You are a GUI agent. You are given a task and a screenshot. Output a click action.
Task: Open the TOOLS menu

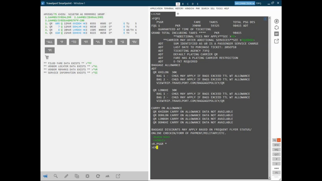pos(219,9)
